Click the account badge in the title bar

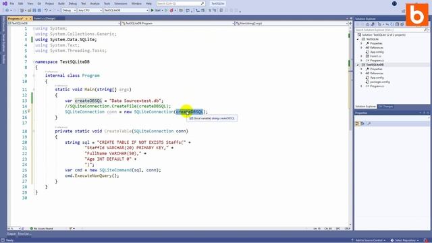pyautogui.click(x=394, y=3)
